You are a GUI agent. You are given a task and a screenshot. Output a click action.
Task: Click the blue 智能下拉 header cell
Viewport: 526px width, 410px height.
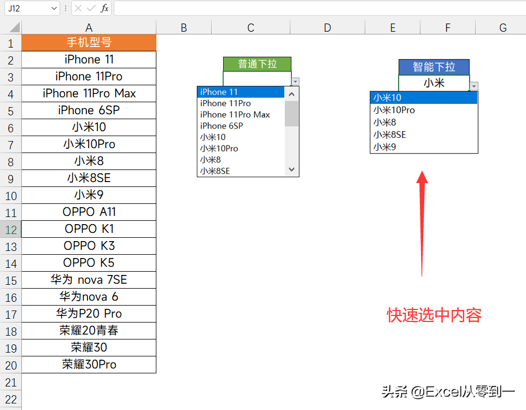point(434,67)
